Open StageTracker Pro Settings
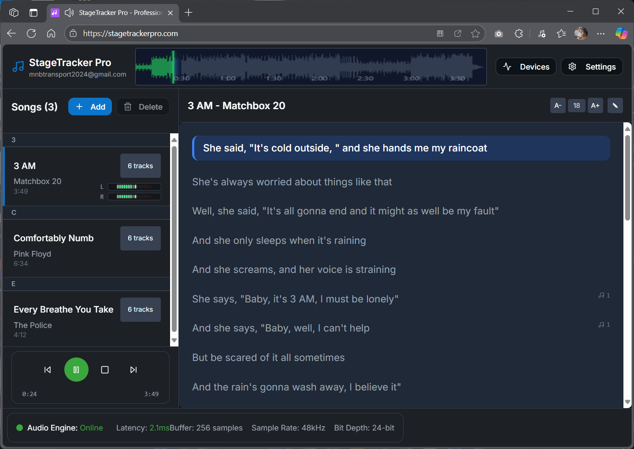Screen dimensions: 634x449 tap(592, 66)
